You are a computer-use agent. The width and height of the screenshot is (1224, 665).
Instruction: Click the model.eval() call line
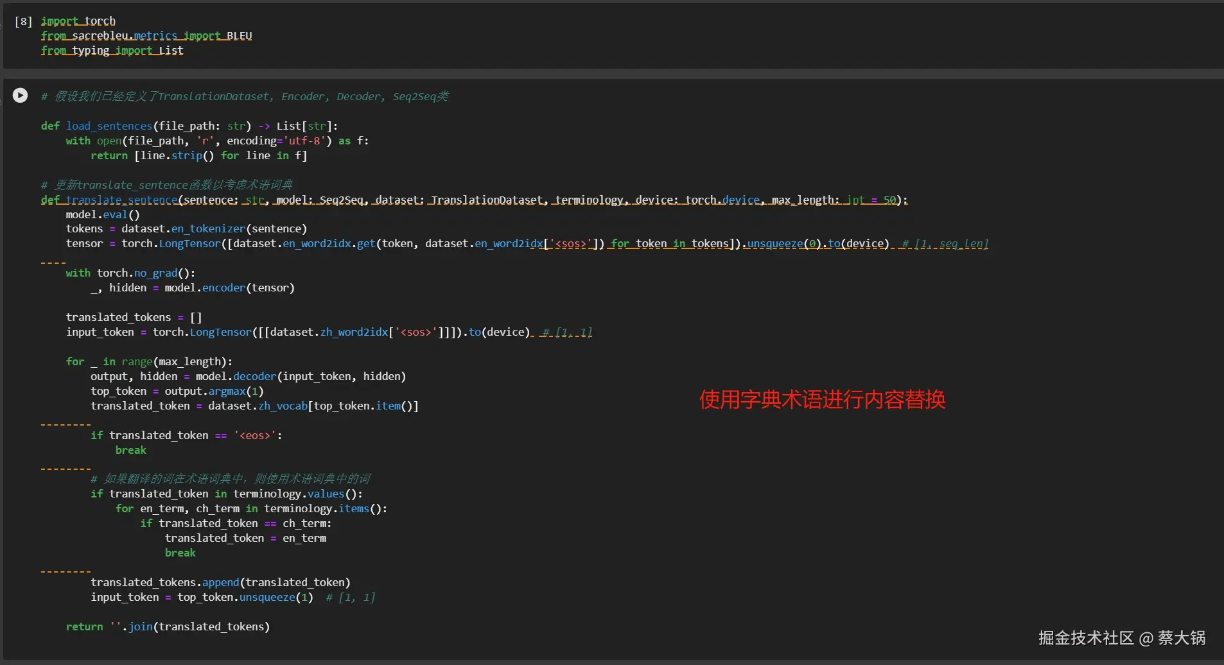click(x=103, y=214)
